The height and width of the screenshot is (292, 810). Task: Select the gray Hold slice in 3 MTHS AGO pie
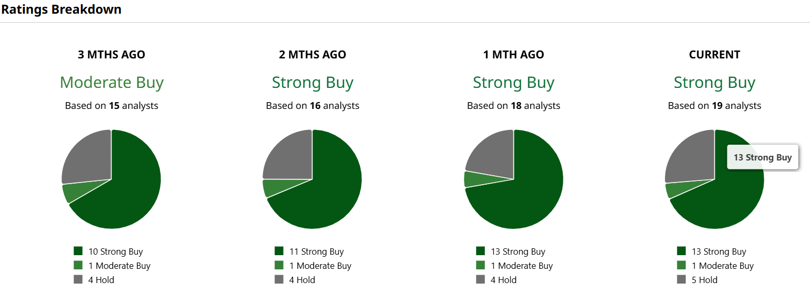coord(89,158)
